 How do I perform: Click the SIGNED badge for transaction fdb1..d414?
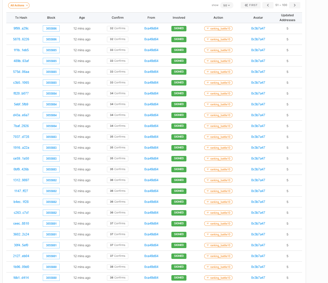tap(179, 278)
